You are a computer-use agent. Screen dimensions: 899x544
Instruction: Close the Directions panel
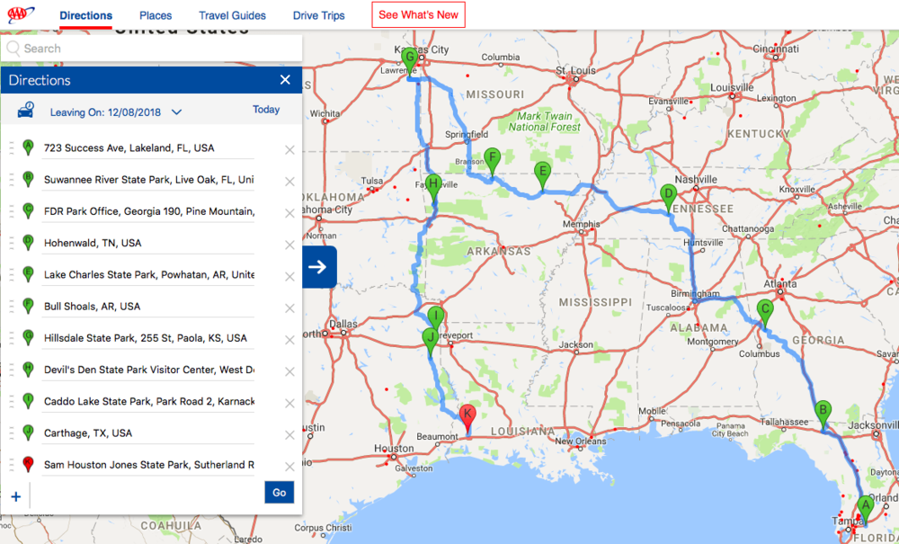[x=285, y=80]
